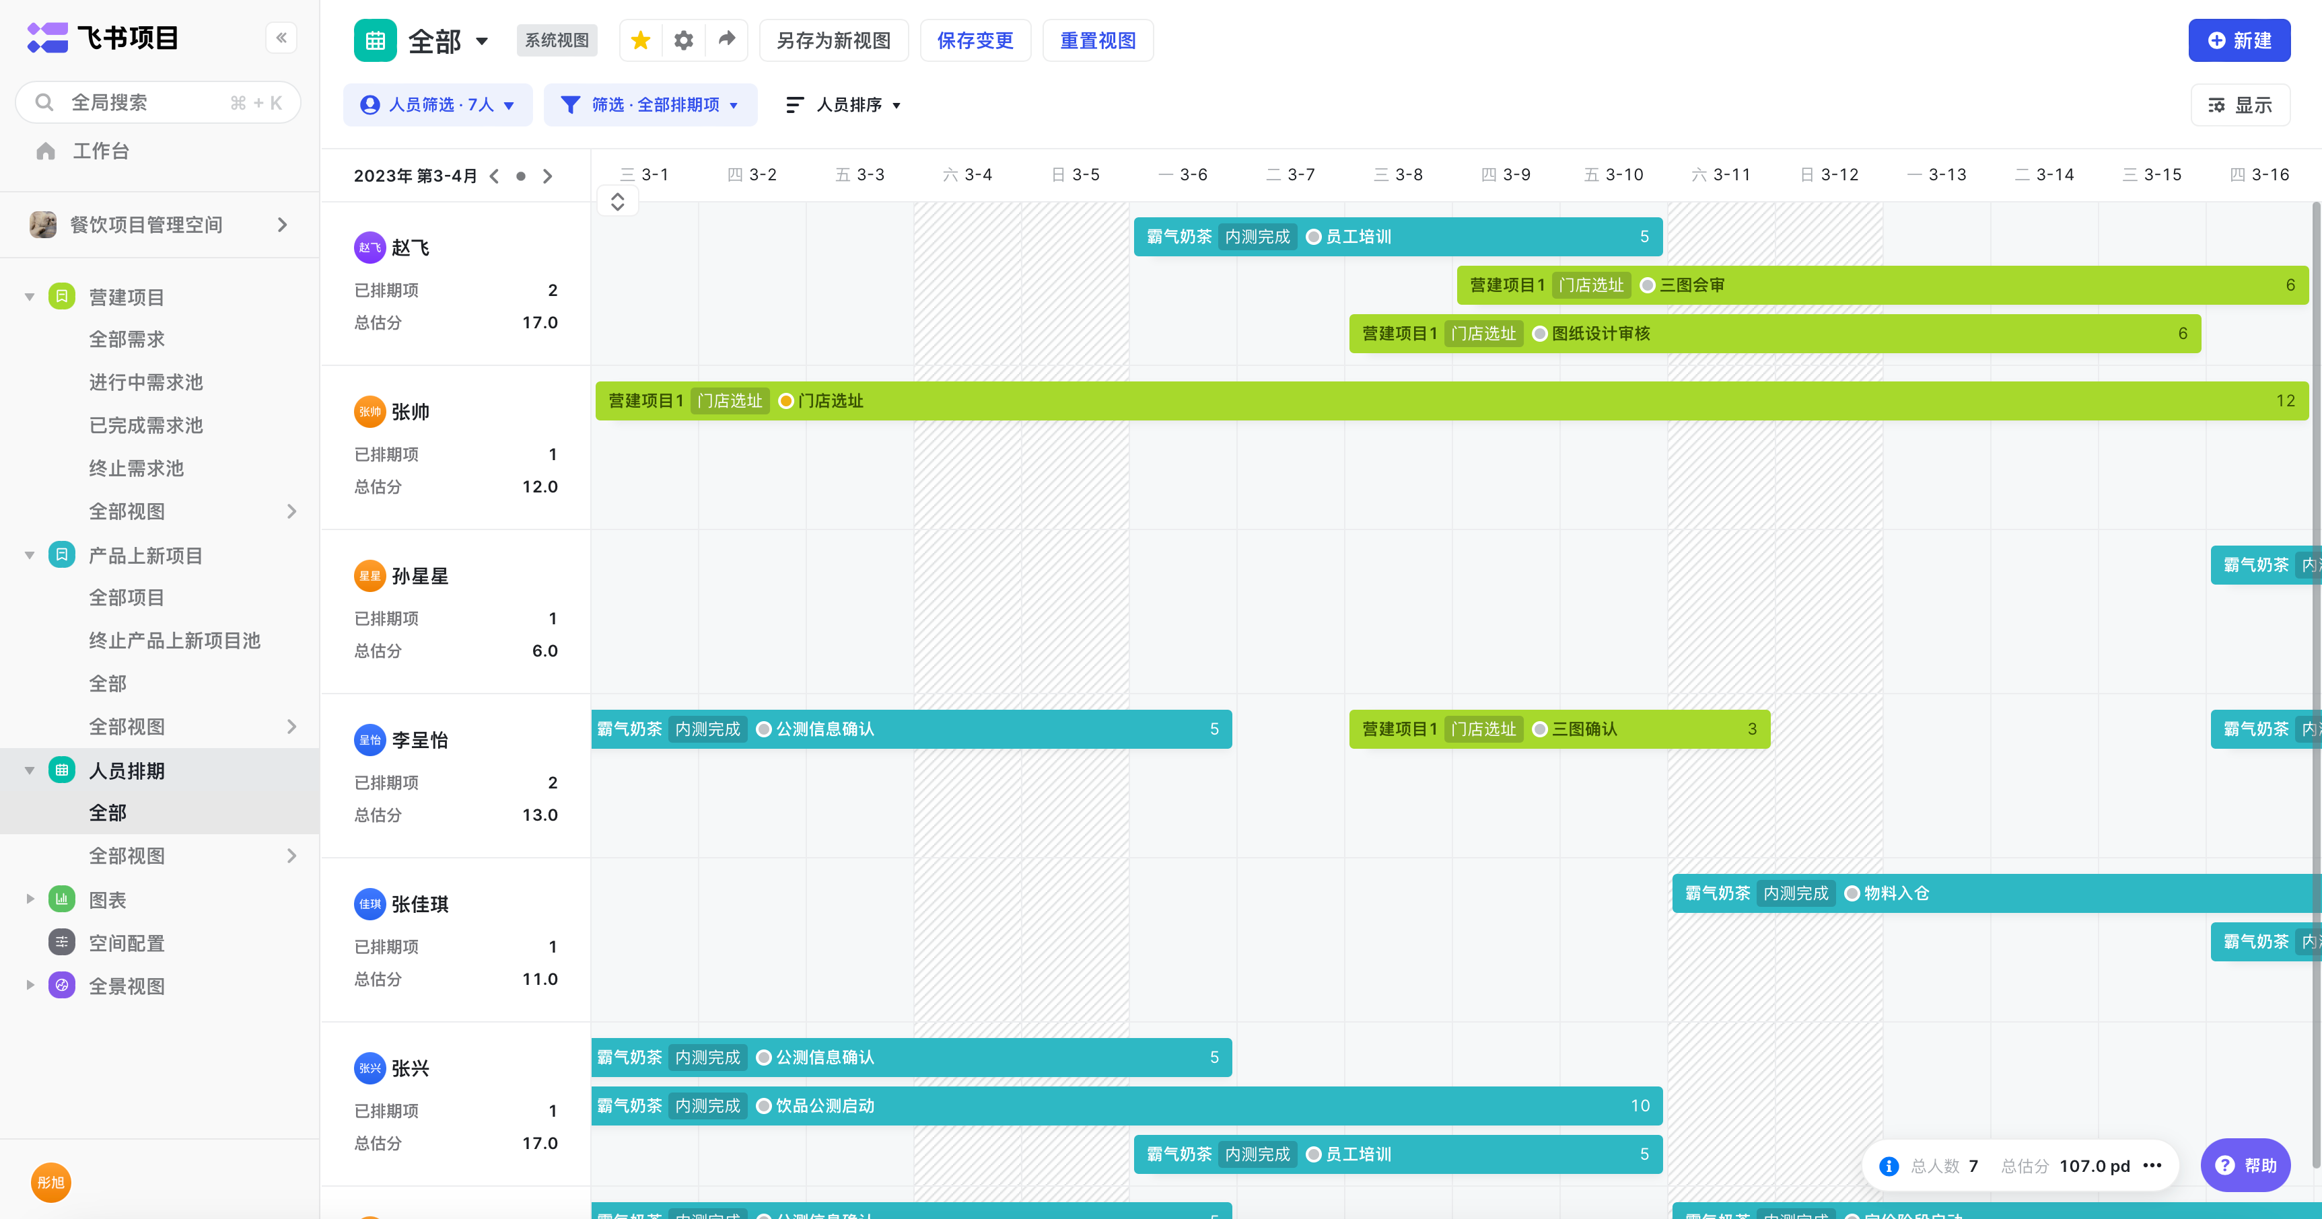Open the three-dots more menu in summary
This screenshot has width=2322, height=1219.
click(2152, 1166)
